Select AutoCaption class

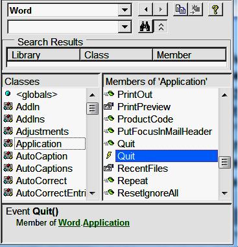(42, 156)
